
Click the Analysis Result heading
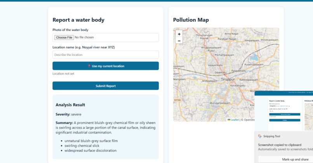pyautogui.click(x=70, y=105)
